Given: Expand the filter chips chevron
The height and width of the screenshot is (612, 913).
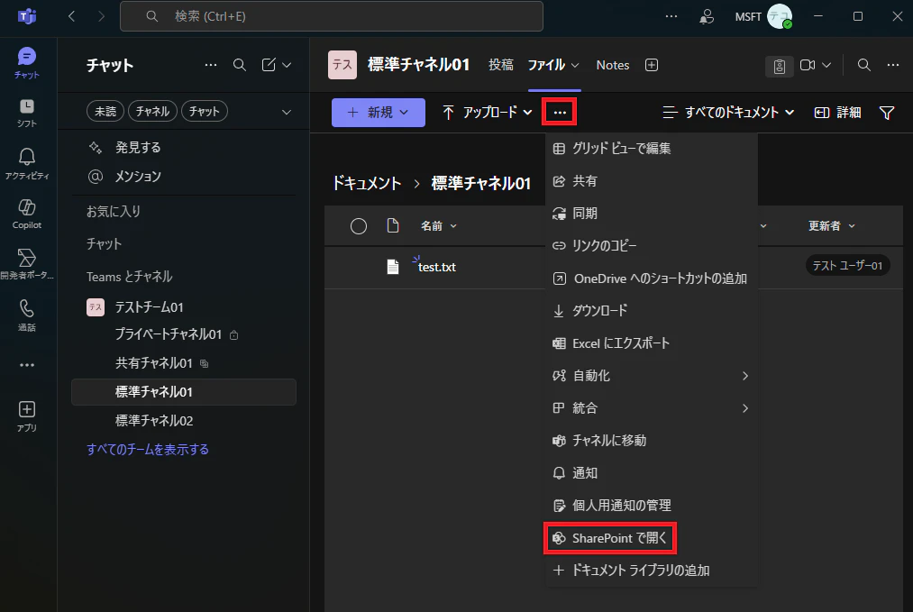Looking at the screenshot, I should (287, 112).
